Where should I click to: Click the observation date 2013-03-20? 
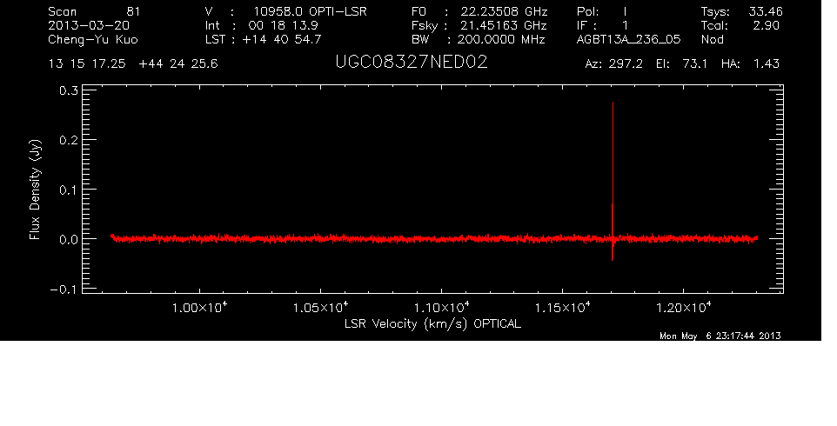click(x=89, y=25)
